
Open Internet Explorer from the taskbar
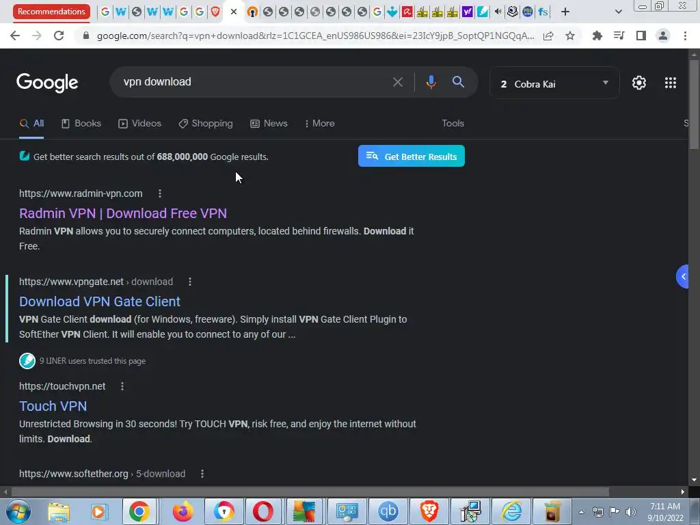(x=511, y=511)
